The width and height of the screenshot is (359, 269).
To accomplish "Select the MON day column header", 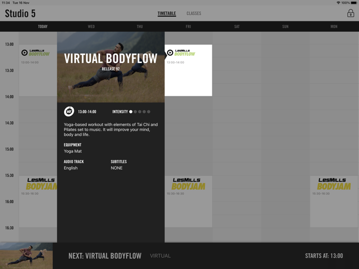I will click(x=334, y=27).
